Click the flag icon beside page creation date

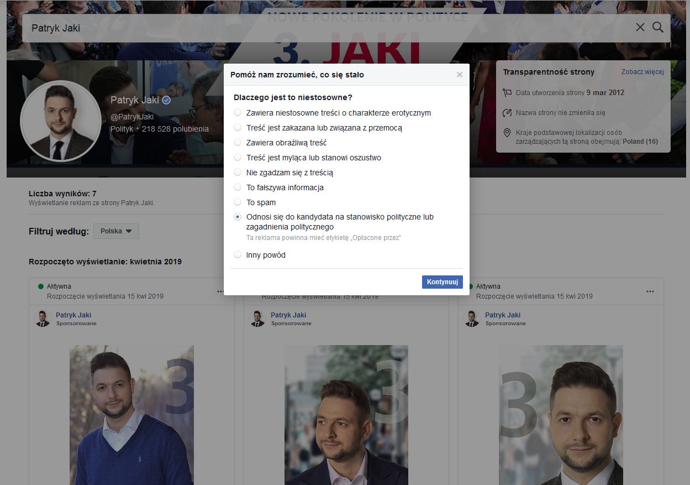tap(507, 92)
